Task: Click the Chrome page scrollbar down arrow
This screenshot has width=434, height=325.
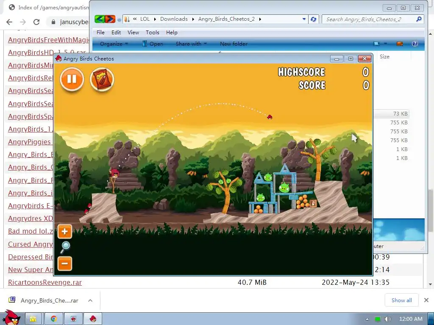Action: (431, 284)
